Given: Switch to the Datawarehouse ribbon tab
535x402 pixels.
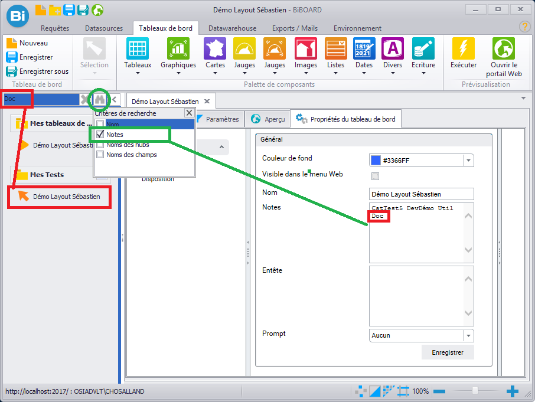Looking at the screenshot, I should (232, 28).
